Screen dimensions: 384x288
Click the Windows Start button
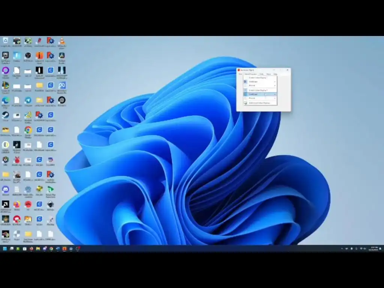coord(4,249)
